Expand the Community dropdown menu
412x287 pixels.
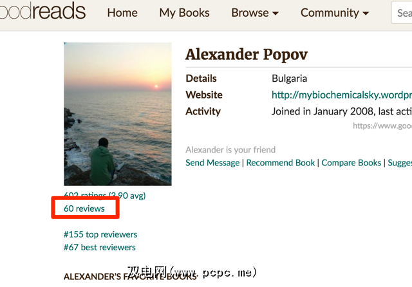(x=335, y=12)
